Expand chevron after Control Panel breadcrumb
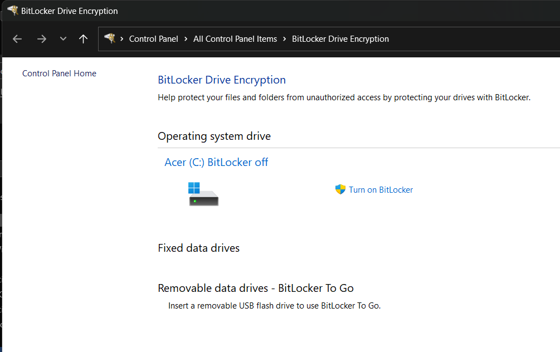 click(x=186, y=39)
